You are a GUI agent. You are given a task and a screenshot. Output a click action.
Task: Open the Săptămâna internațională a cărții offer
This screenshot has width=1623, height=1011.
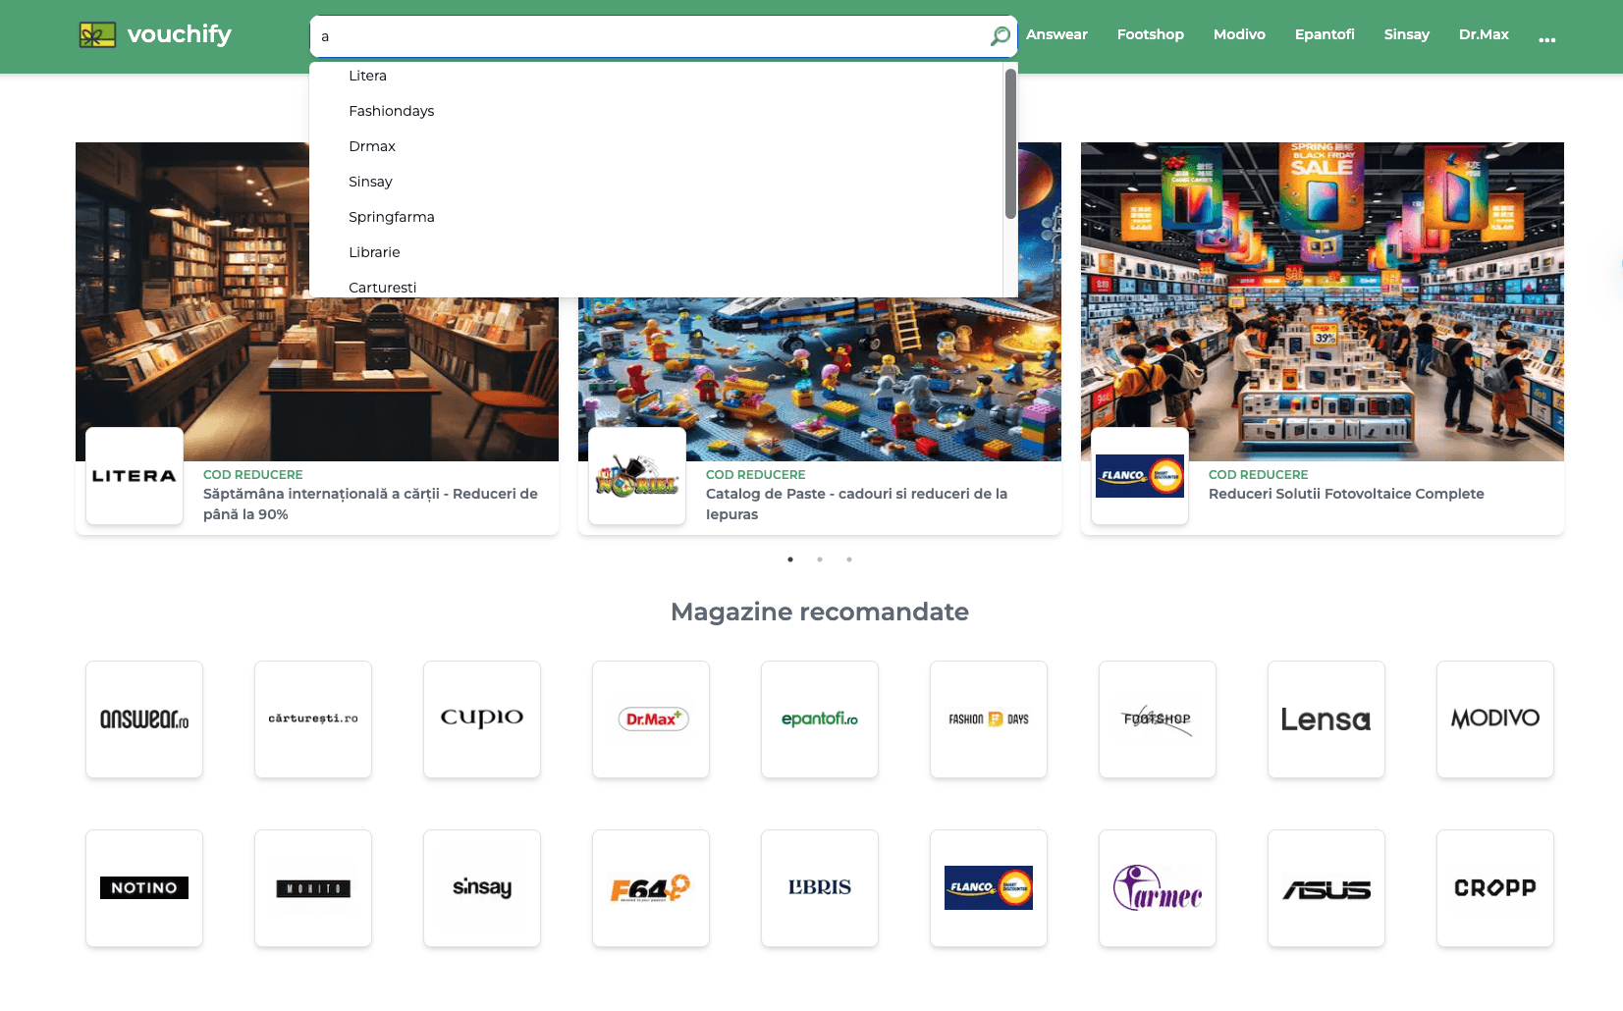click(x=370, y=504)
